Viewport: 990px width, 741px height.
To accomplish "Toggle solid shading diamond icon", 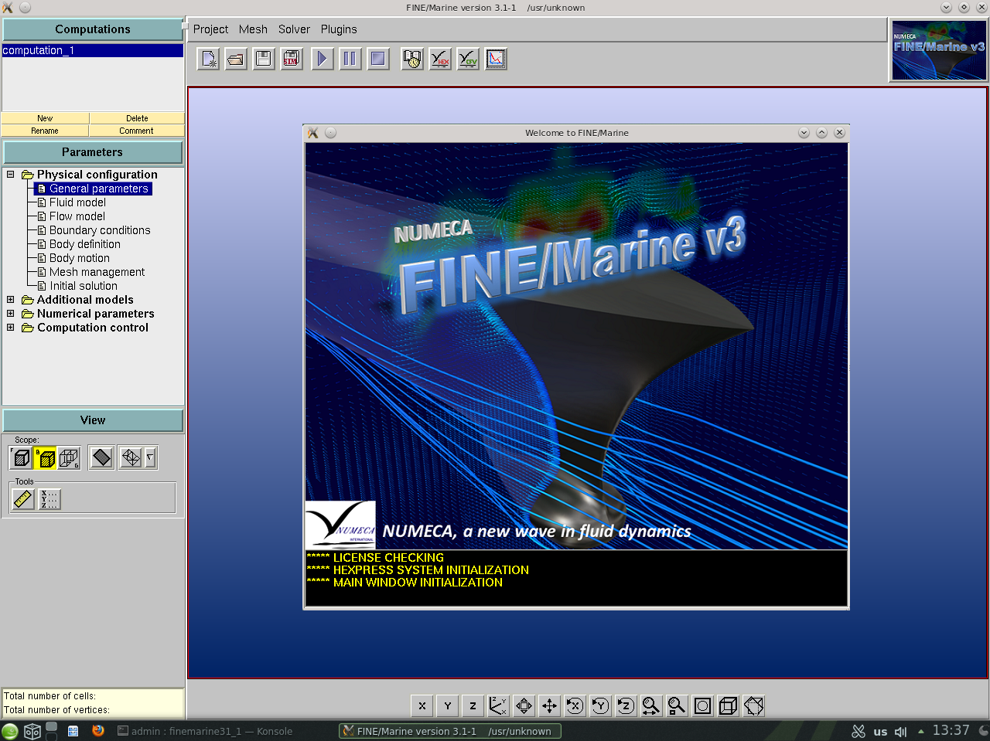I will pos(101,457).
